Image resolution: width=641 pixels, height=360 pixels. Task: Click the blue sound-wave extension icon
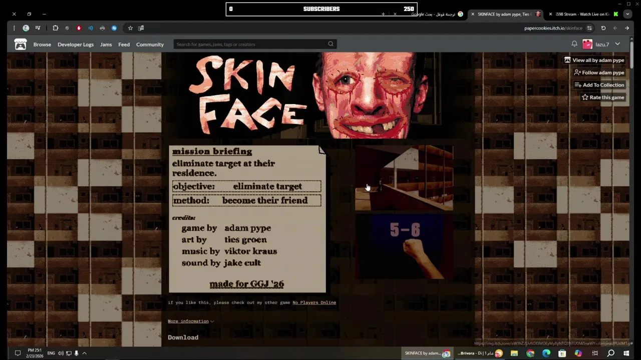pyautogui.click(x=91, y=28)
